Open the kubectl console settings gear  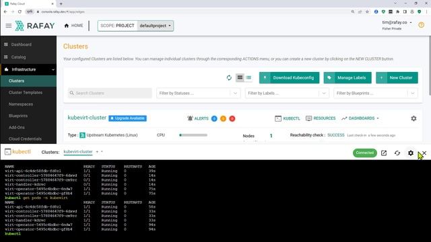pyautogui.click(x=411, y=153)
